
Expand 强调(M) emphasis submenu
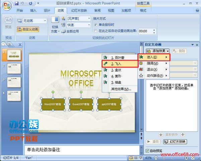(154, 63)
